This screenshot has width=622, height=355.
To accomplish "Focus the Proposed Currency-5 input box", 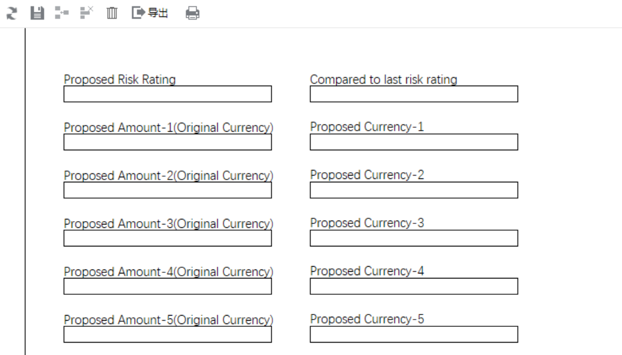I will [x=414, y=334].
